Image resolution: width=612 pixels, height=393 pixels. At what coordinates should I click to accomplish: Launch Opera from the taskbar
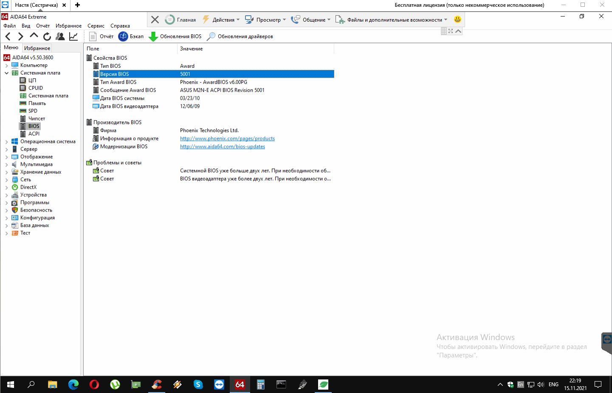[94, 385]
